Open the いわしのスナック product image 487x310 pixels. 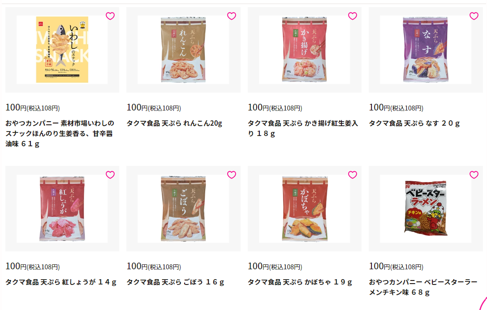(x=62, y=50)
